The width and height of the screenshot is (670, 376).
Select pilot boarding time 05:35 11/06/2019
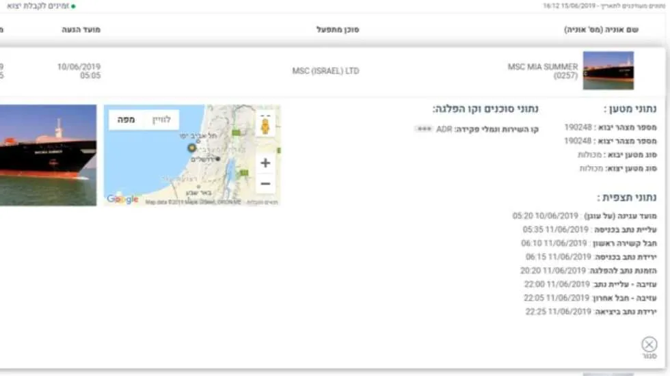(x=555, y=230)
